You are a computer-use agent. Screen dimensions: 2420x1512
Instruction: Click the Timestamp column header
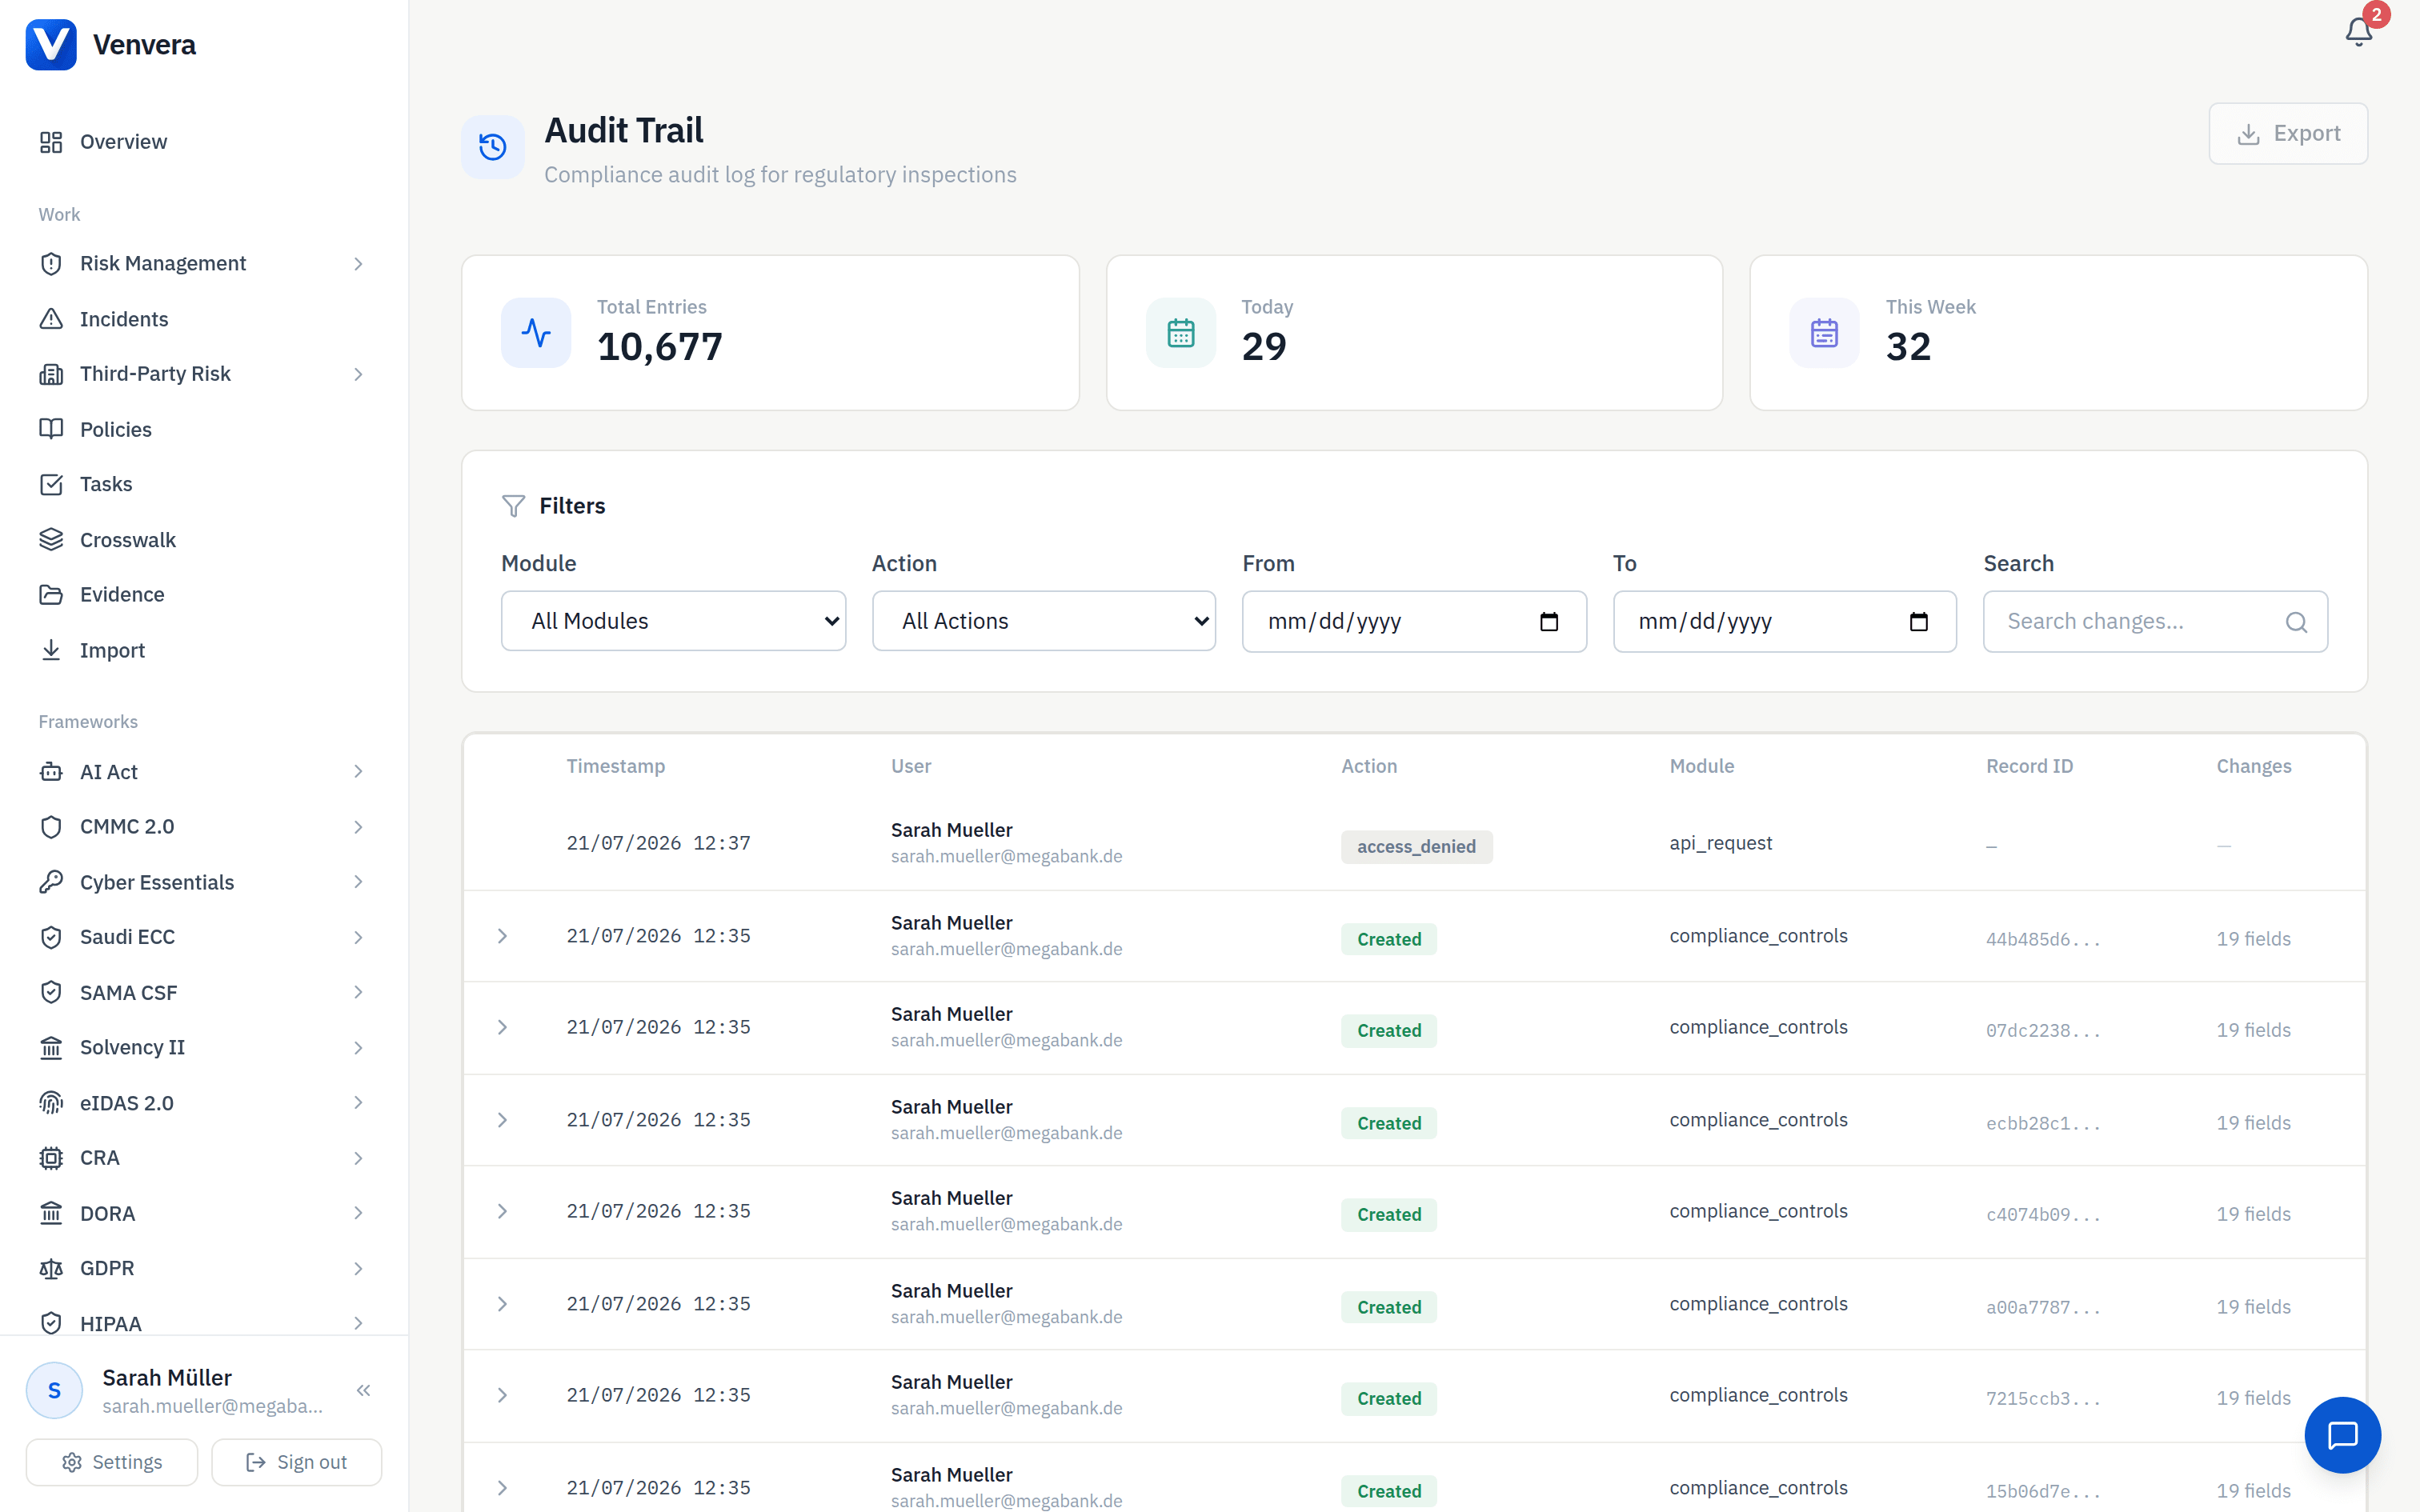point(615,766)
